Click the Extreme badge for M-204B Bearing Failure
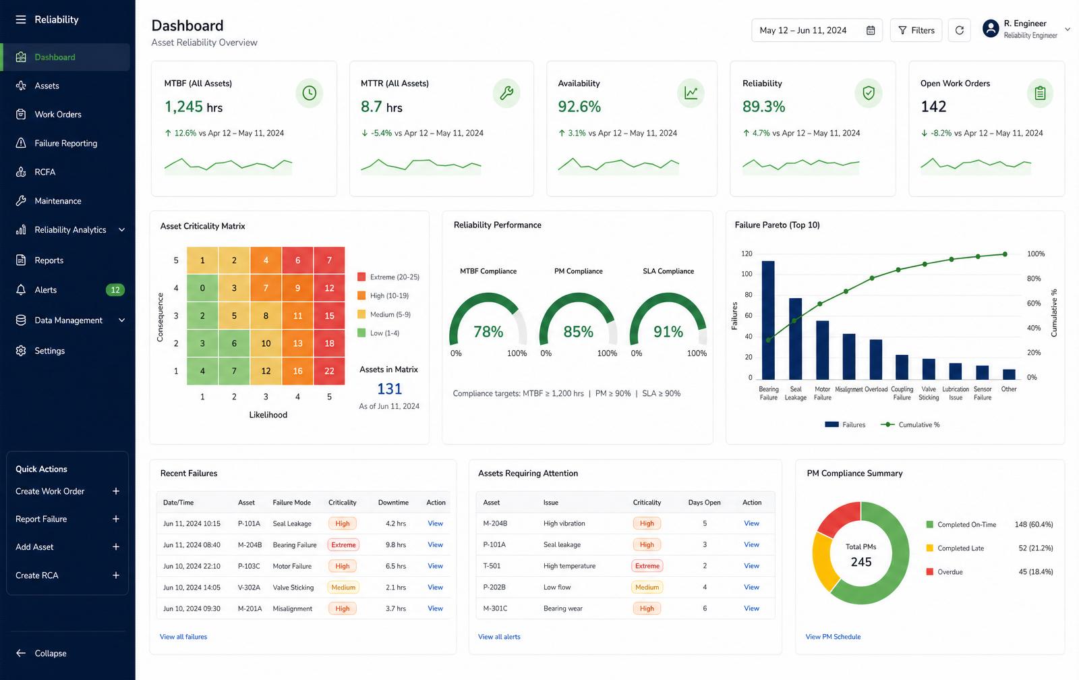Viewport: 1079px width, 680px height. [x=343, y=545]
